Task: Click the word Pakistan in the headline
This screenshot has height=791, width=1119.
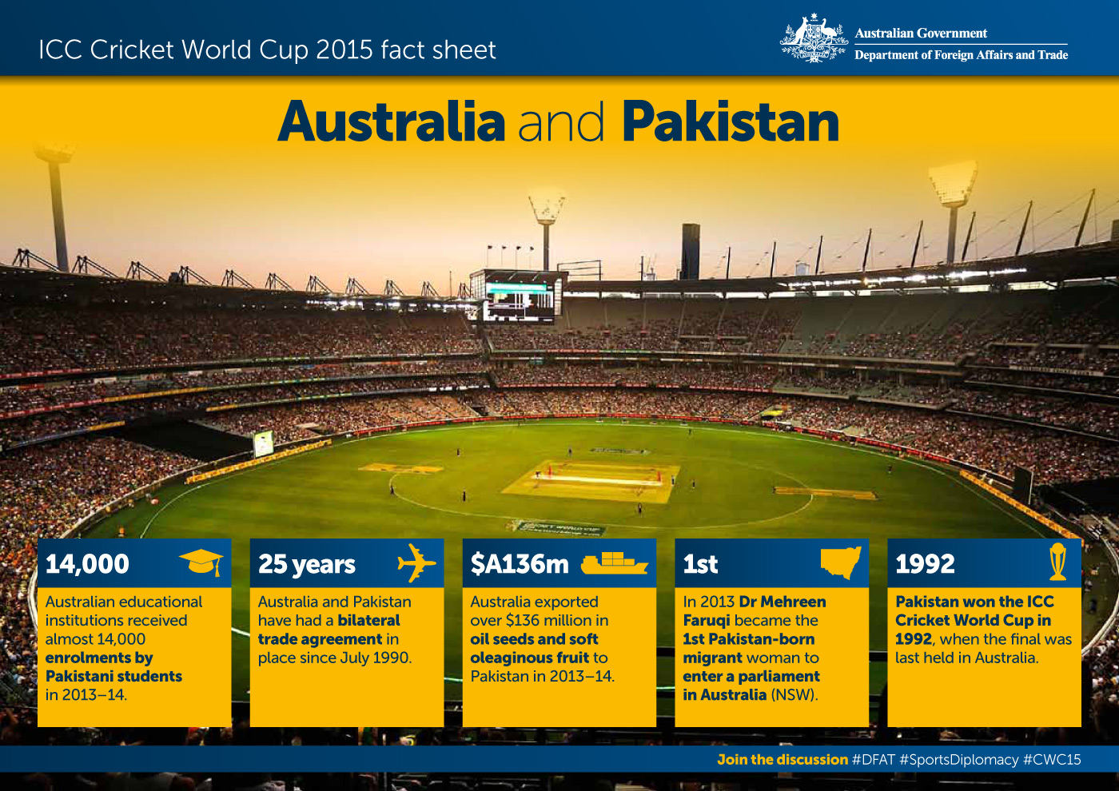Action: coord(731,121)
